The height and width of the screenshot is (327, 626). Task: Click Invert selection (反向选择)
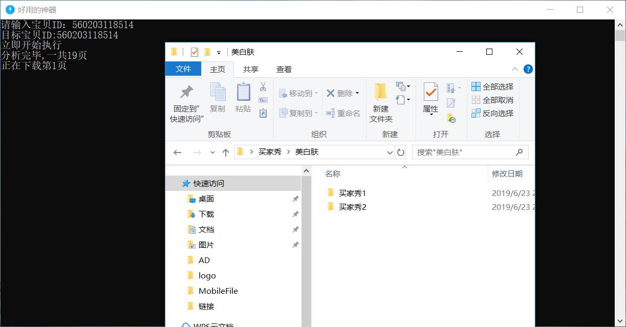[x=492, y=114]
